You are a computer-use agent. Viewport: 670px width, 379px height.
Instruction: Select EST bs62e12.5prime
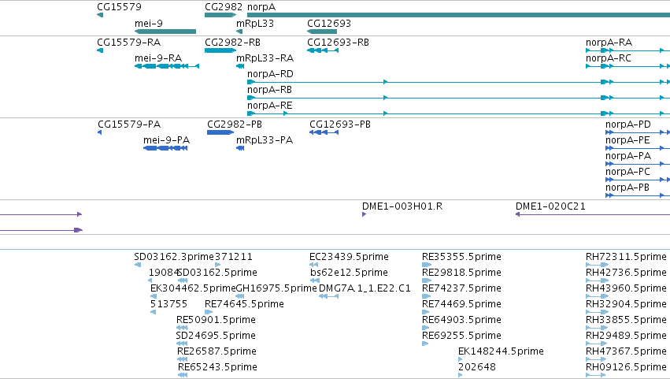pyautogui.click(x=349, y=273)
